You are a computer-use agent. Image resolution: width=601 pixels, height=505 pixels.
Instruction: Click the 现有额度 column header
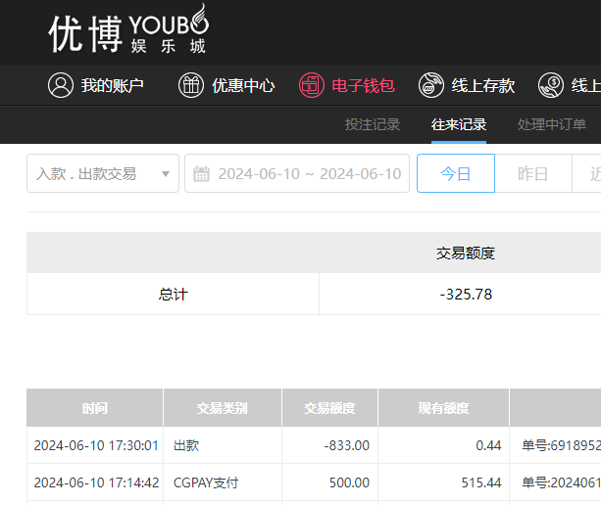point(443,408)
